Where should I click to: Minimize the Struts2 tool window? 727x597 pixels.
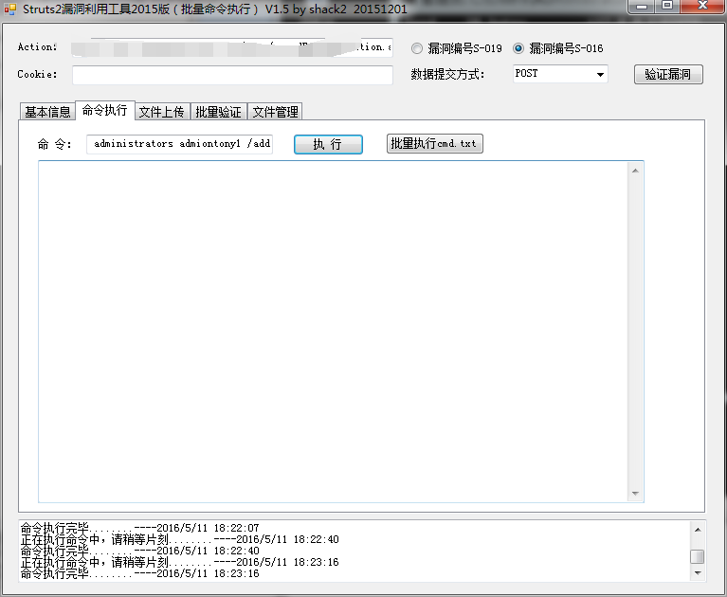[642, 7]
